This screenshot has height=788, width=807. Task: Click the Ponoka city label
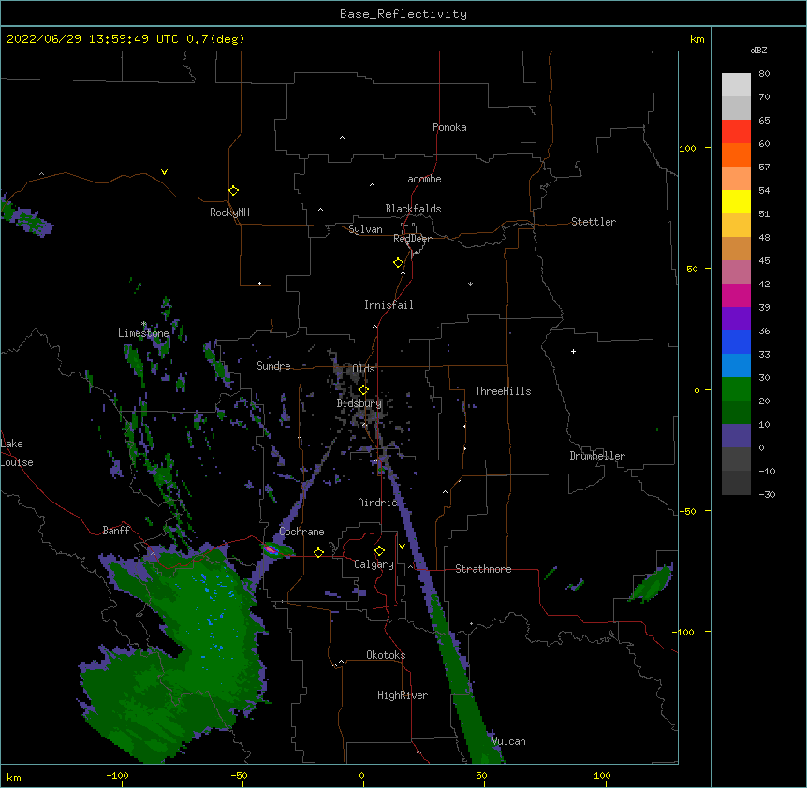(x=449, y=127)
